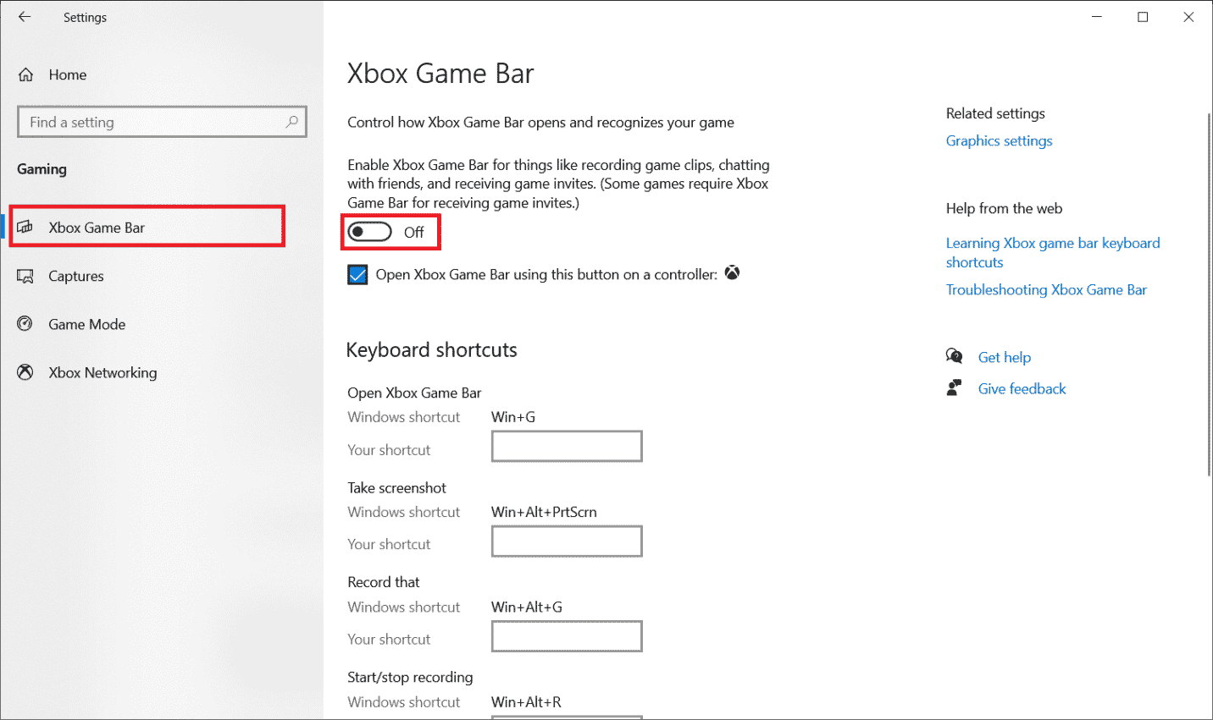Viewport: 1213px width, 720px height.
Task: Go back with the Settings back arrow
Action: click(25, 17)
